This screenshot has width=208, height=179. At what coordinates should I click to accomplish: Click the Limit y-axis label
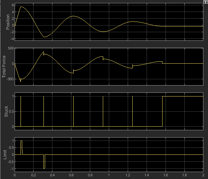pos(4,154)
